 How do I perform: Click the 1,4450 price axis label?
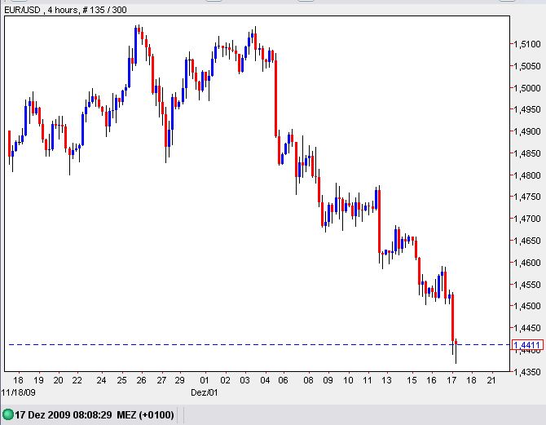point(527,328)
